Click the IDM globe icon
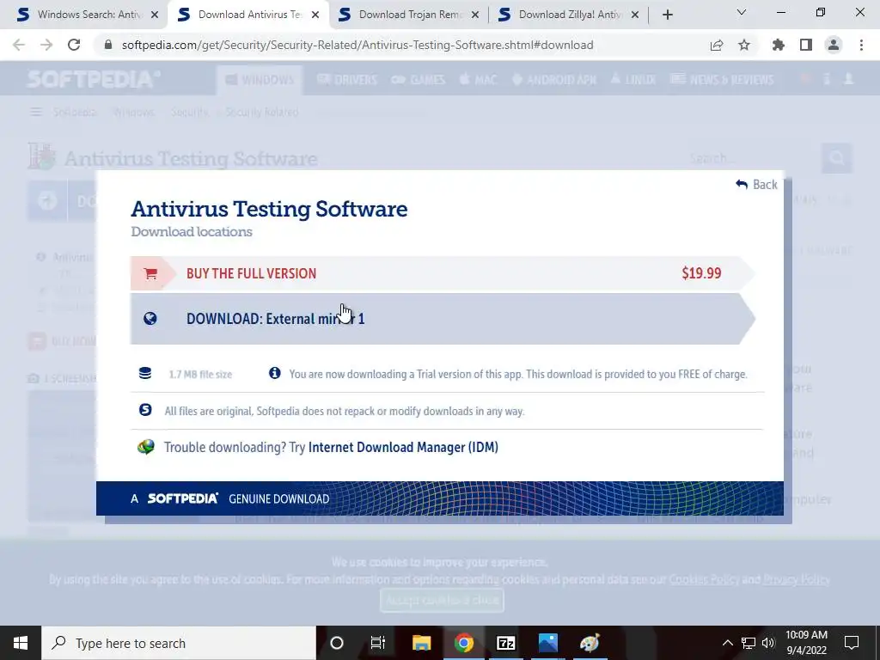The height and width of the screenshot is (660, 880). [x=146, y=447]
